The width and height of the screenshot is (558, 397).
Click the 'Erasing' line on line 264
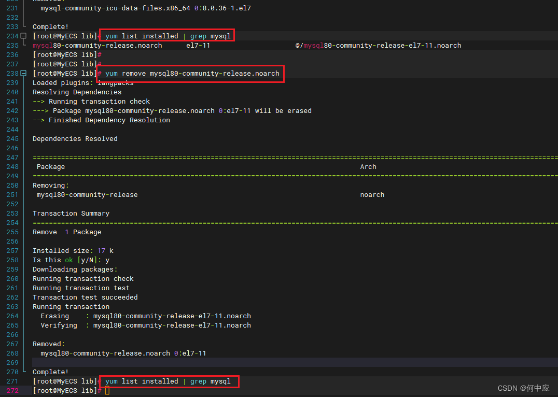(146, 316)
